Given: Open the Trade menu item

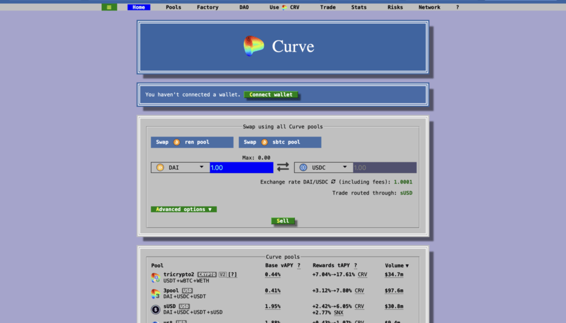Looking at the screenshot, I should [x=328, y=7].
